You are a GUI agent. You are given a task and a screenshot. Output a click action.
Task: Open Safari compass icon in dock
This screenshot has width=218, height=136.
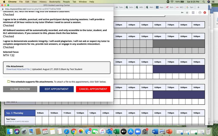[x=67, y=132]
